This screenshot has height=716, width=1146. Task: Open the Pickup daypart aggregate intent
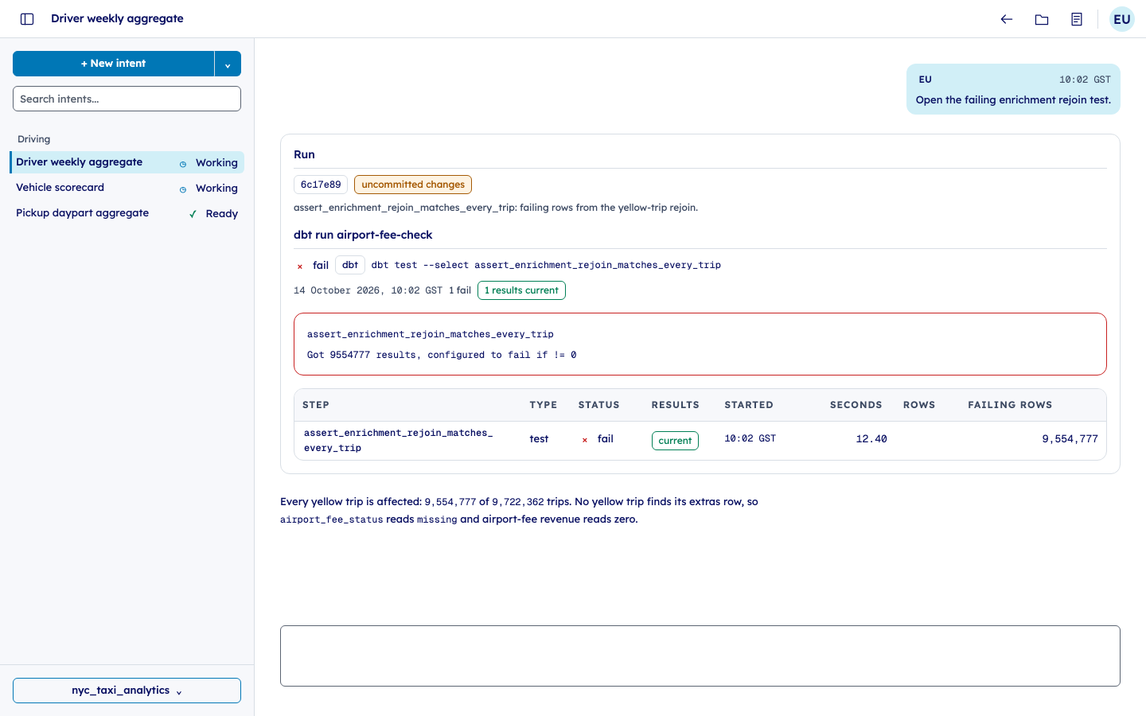click(x=127, y=213)
